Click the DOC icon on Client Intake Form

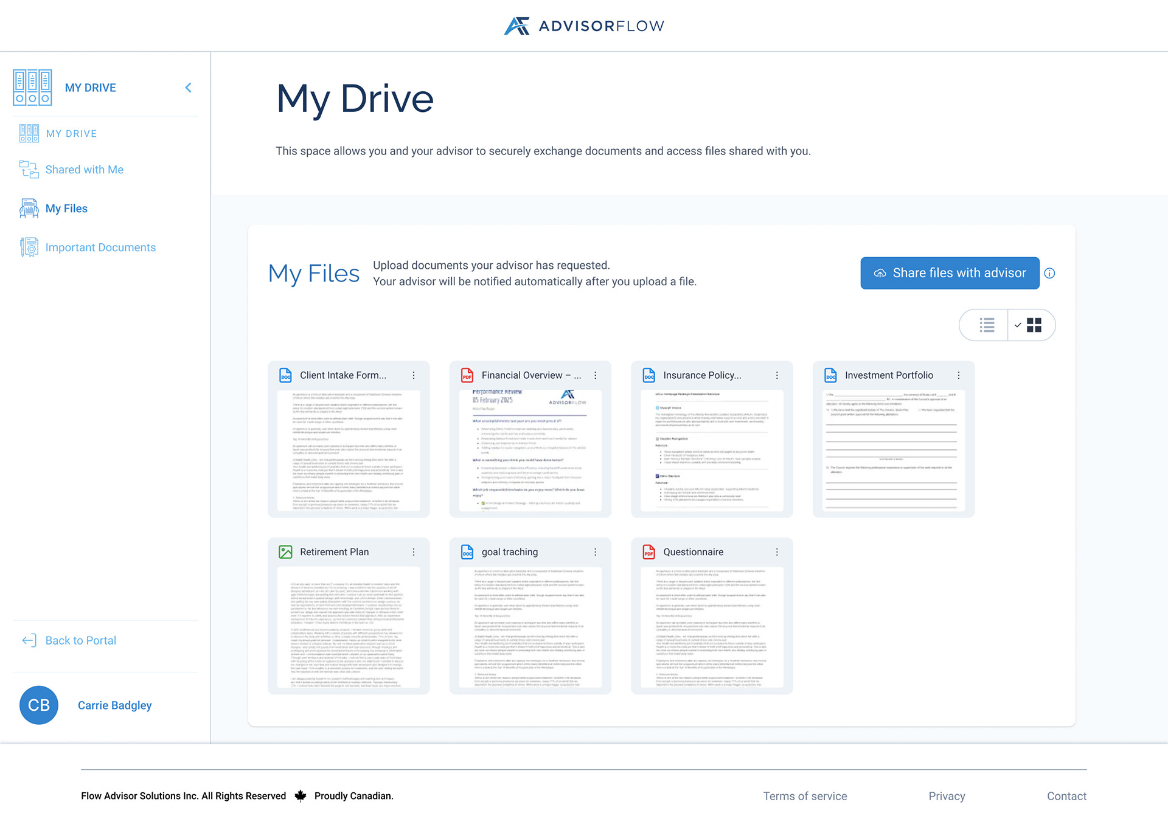pyautogui.click(x=285, y=375)
